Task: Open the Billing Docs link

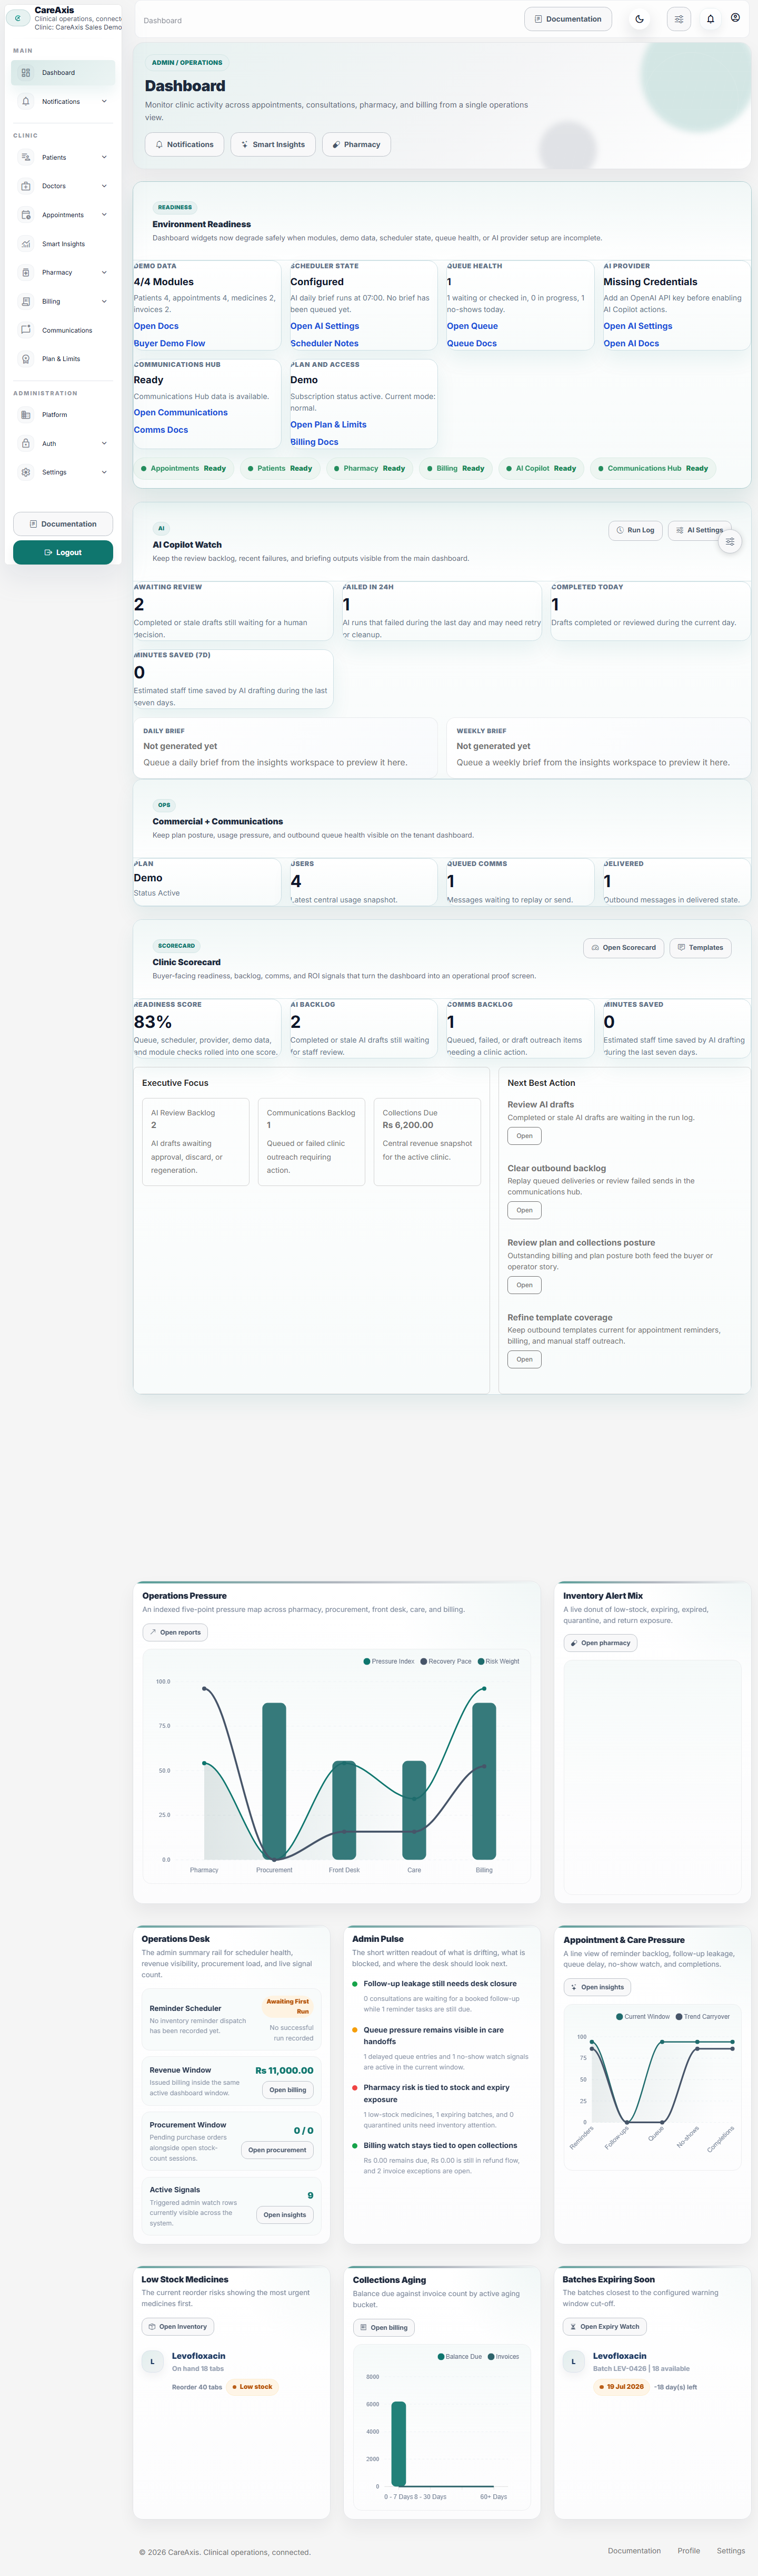Action: pos(315,442)
